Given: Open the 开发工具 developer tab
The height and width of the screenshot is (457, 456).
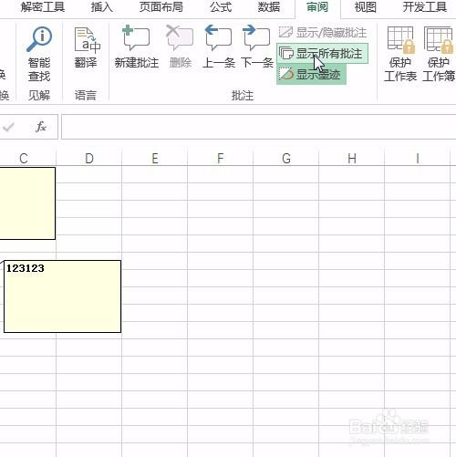Looking at the screenshot, I should 425,7.
